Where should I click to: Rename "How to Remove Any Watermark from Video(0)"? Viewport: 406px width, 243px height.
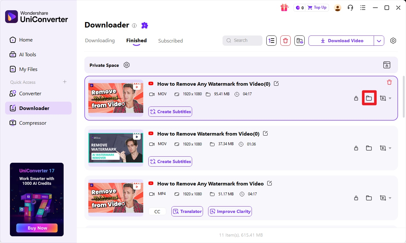click(277, 83)
